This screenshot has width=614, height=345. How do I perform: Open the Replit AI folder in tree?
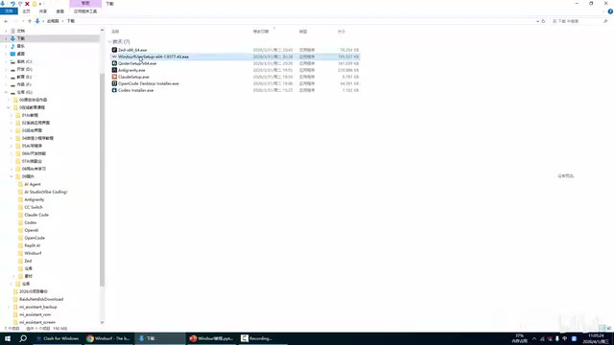pyautogui.click(x=33, y=245)
